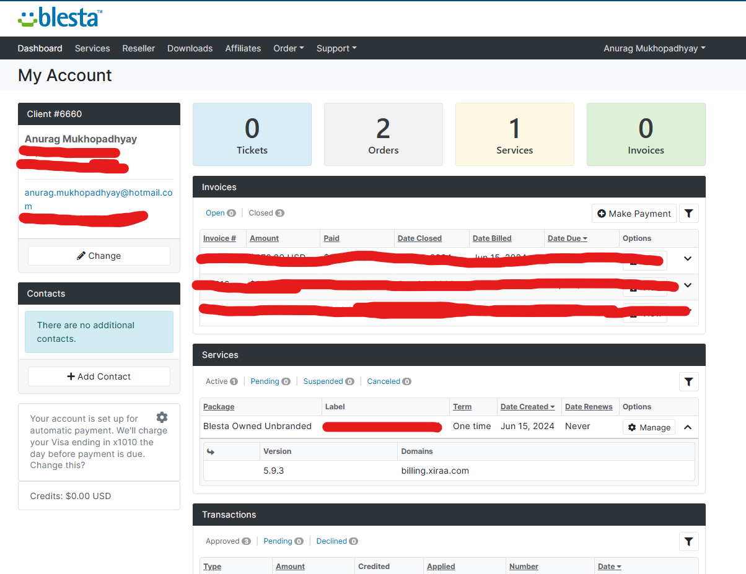
Task: Click the My Account page heading
Action: (65, 76)
